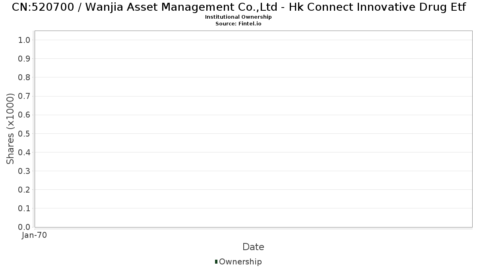Click the Date axis title
Image resolution: width=477 pixels, height=268 pixels.
[x=253, y=247]
